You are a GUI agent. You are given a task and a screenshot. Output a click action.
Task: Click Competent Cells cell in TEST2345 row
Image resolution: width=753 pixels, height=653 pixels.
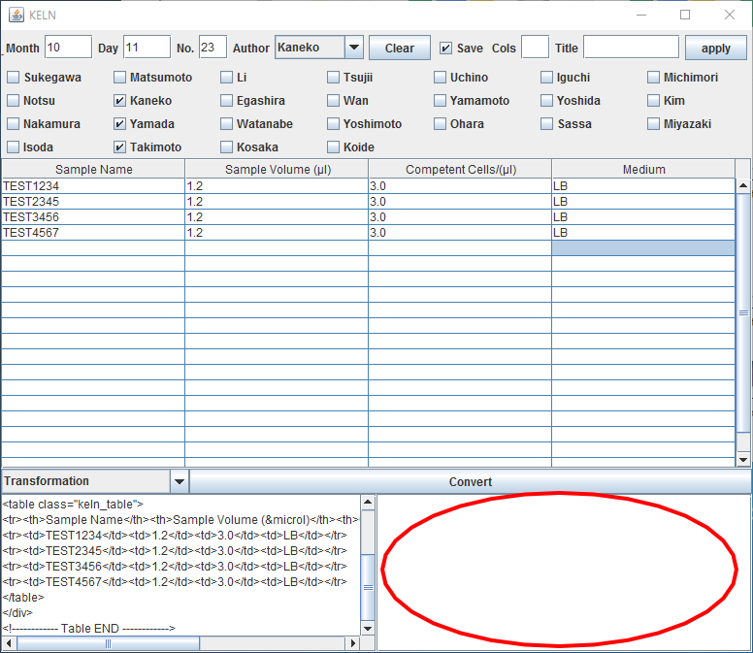(x=461, y=202)
